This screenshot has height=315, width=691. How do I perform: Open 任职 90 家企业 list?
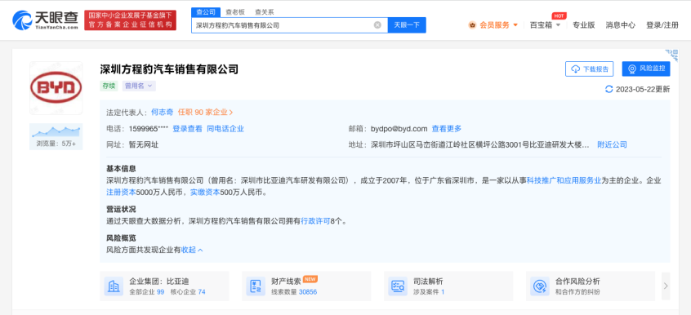(x=205, y=113)
